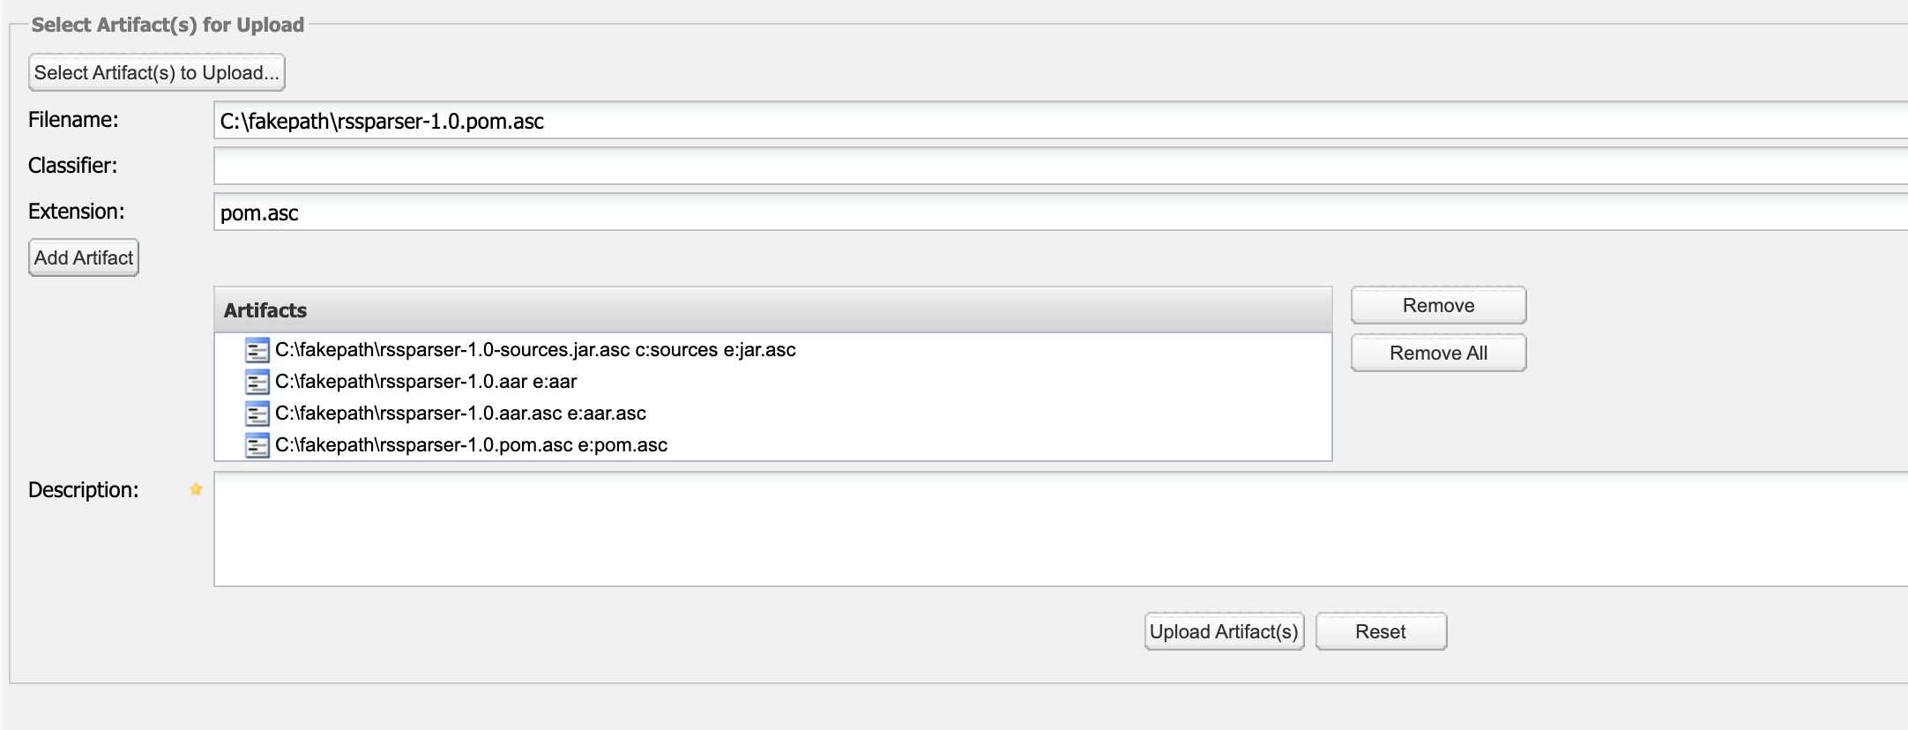Click the Extension field containing pom.asc
Image resolution: width=1908 pixels, height=730 pixels.
[x=1061, y=212]
